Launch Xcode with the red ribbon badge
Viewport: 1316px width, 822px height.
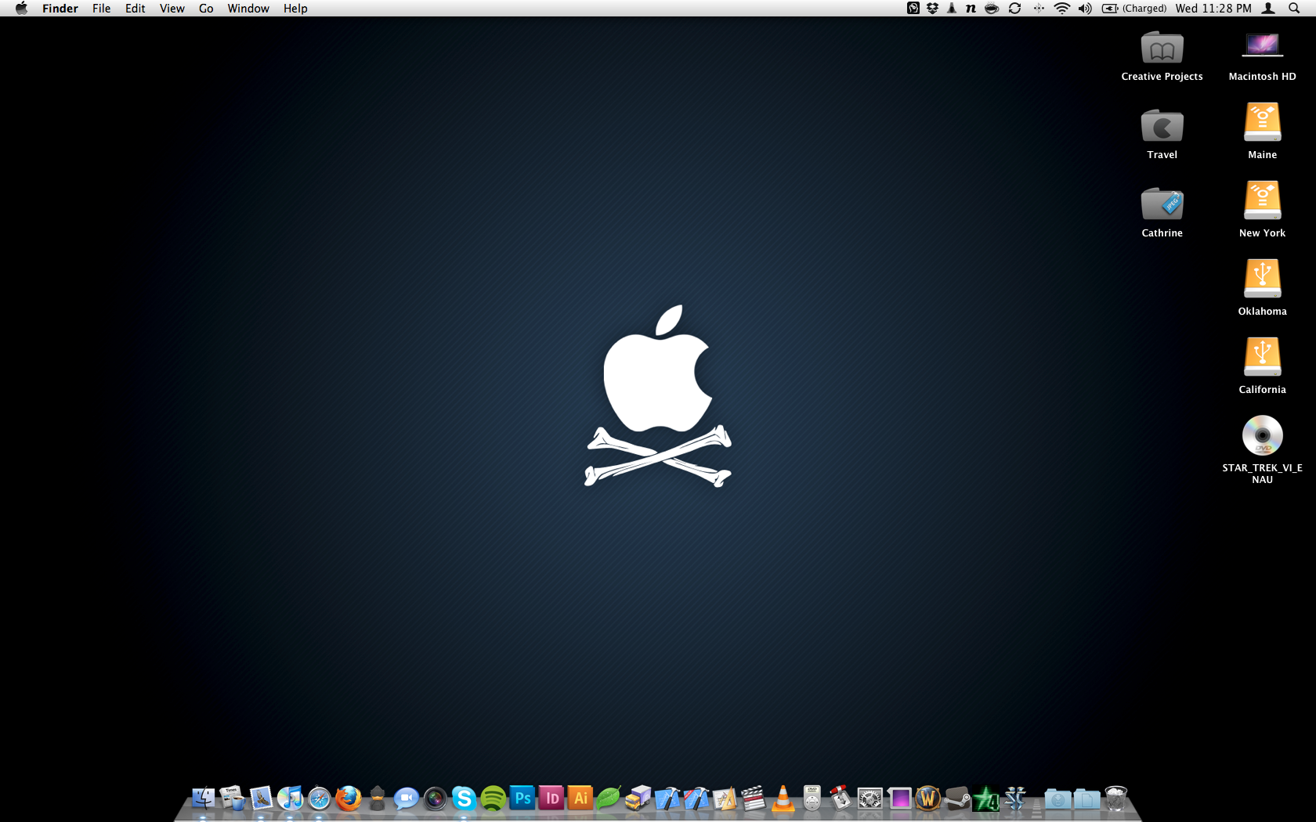(x=696, y=799)
